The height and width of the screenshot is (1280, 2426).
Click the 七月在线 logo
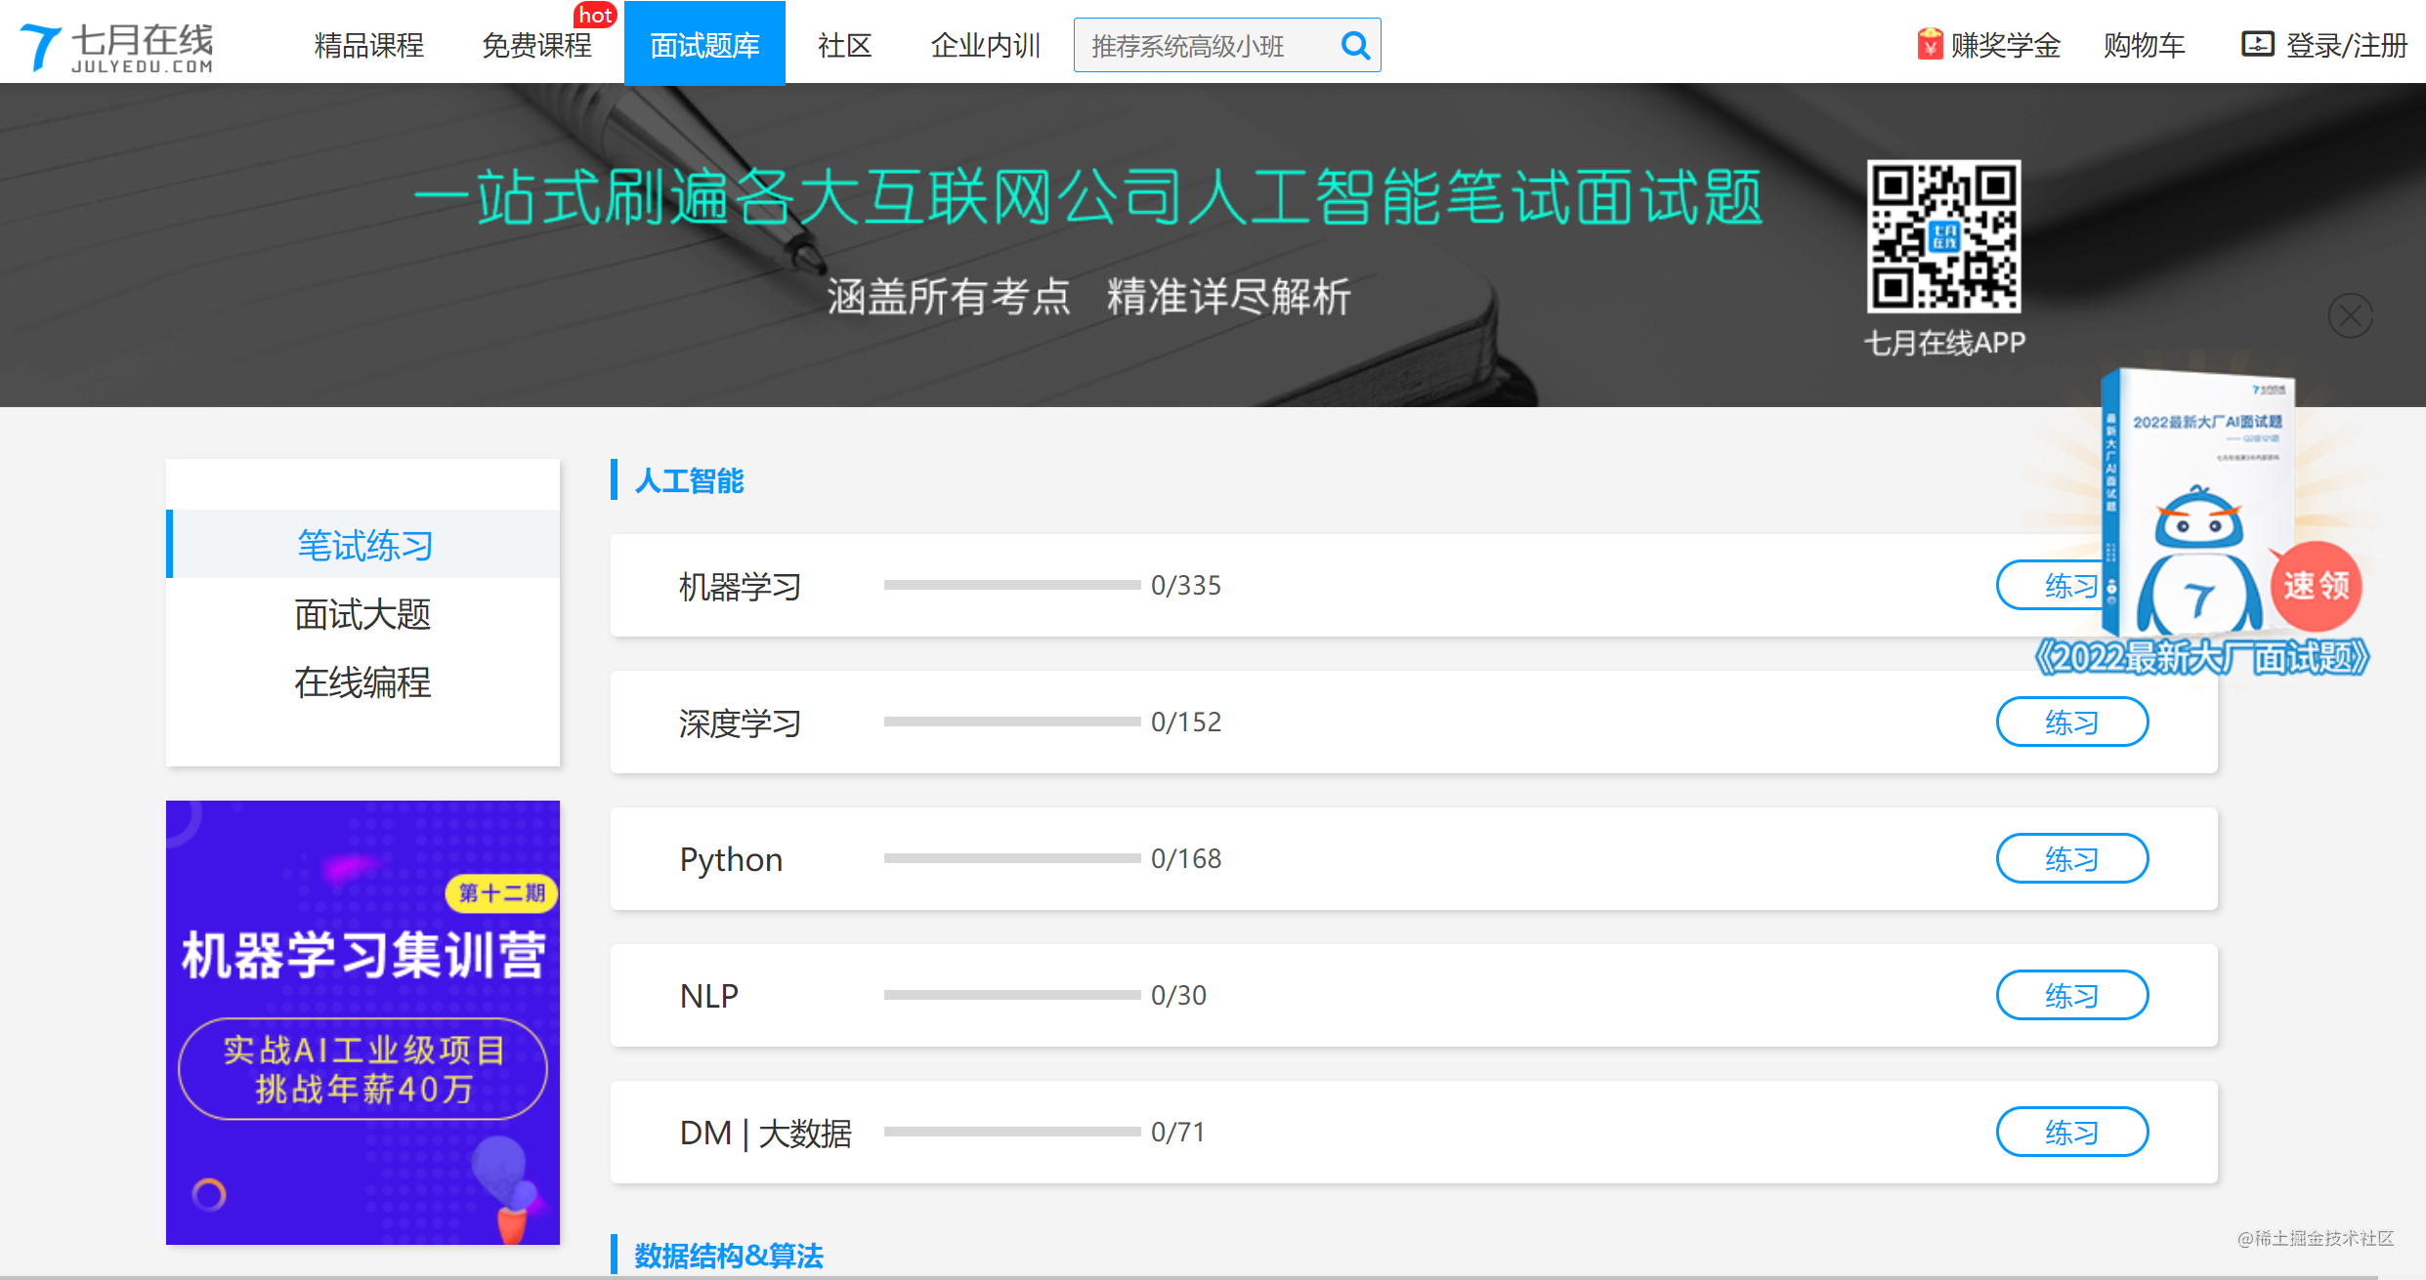[117, 45]
